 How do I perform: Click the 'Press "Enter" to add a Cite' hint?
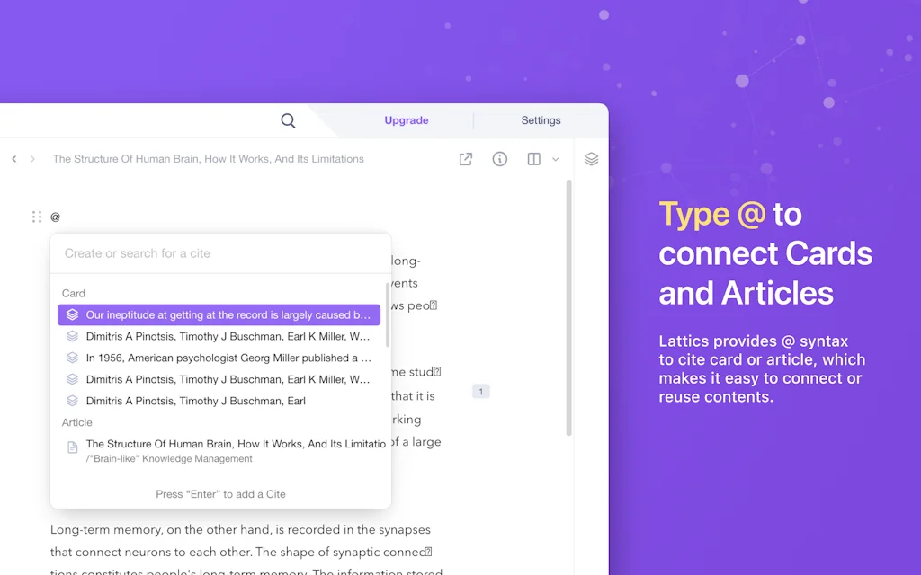(221, 494)
